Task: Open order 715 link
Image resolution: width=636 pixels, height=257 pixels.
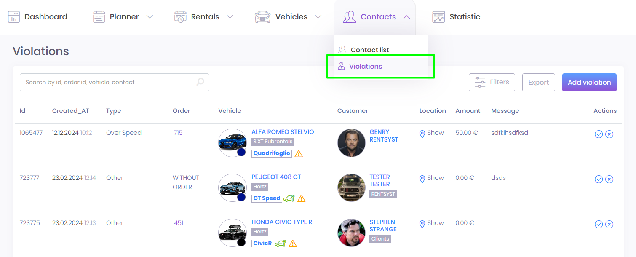Action: tap(178, 133)
